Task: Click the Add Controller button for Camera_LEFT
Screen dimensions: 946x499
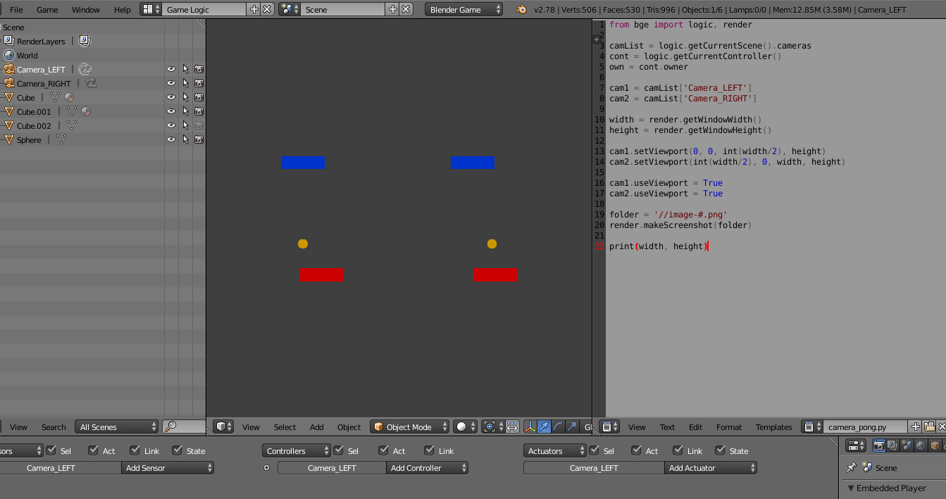Action: coord(427,467)
